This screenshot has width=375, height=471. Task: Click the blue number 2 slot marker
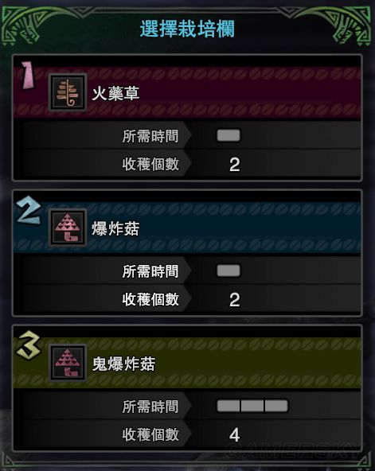click(29, 210)
